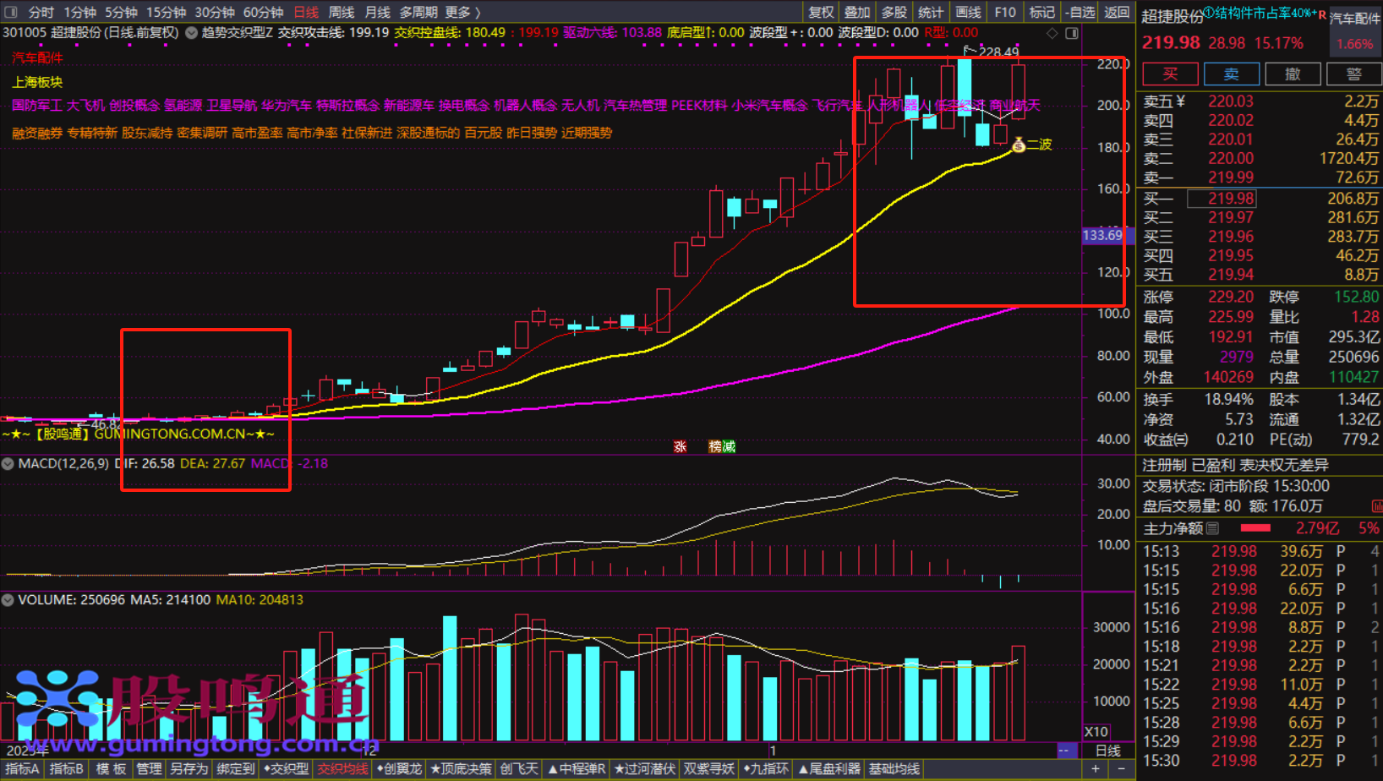Switch to the 周线 weekly period
The width and height of the screenshot is (1383, 781).
click(341, 12)
